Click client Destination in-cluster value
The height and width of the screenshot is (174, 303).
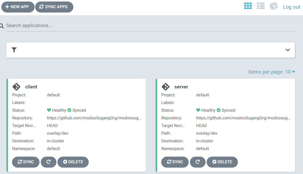55,141
